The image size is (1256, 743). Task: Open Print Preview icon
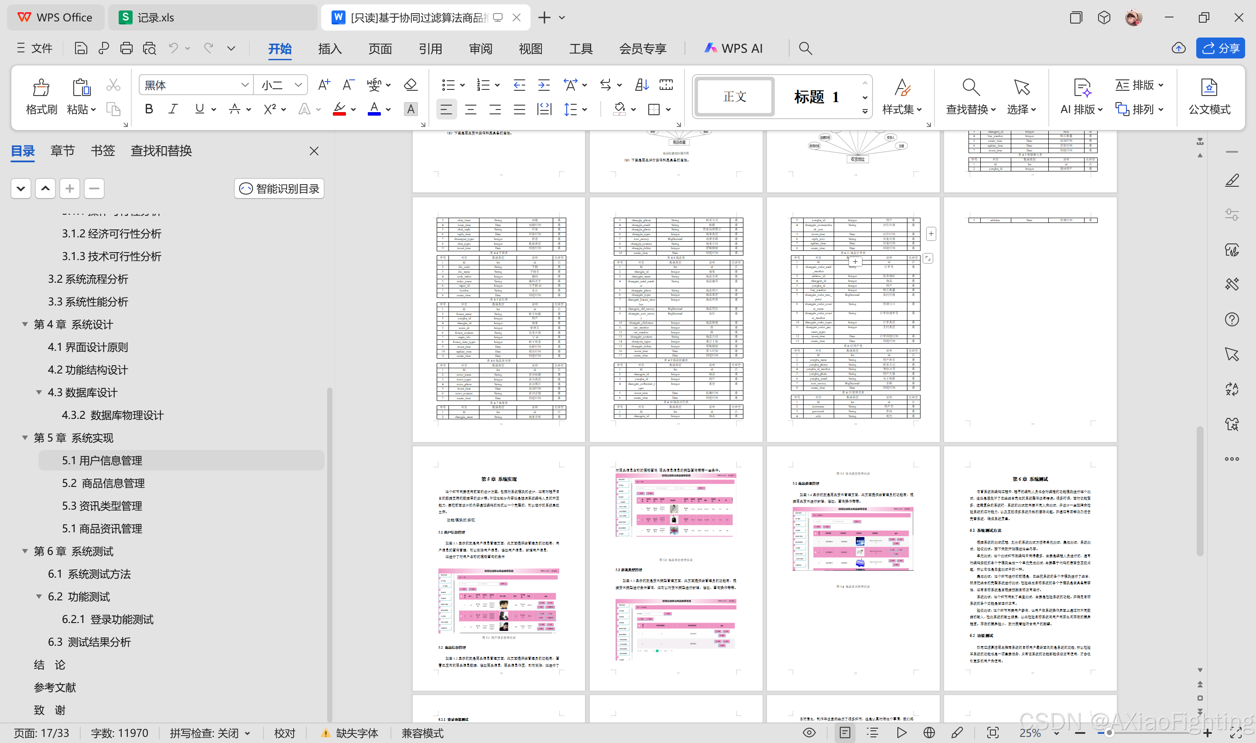pyautogui.click(x=149, y=48)
